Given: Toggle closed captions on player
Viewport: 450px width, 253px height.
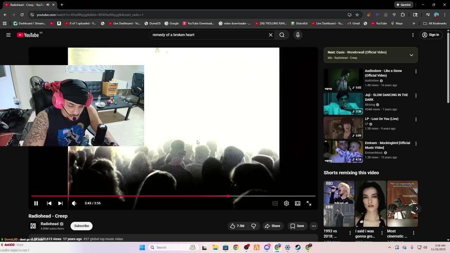Looking at the screenshot, I should [275, 203].
